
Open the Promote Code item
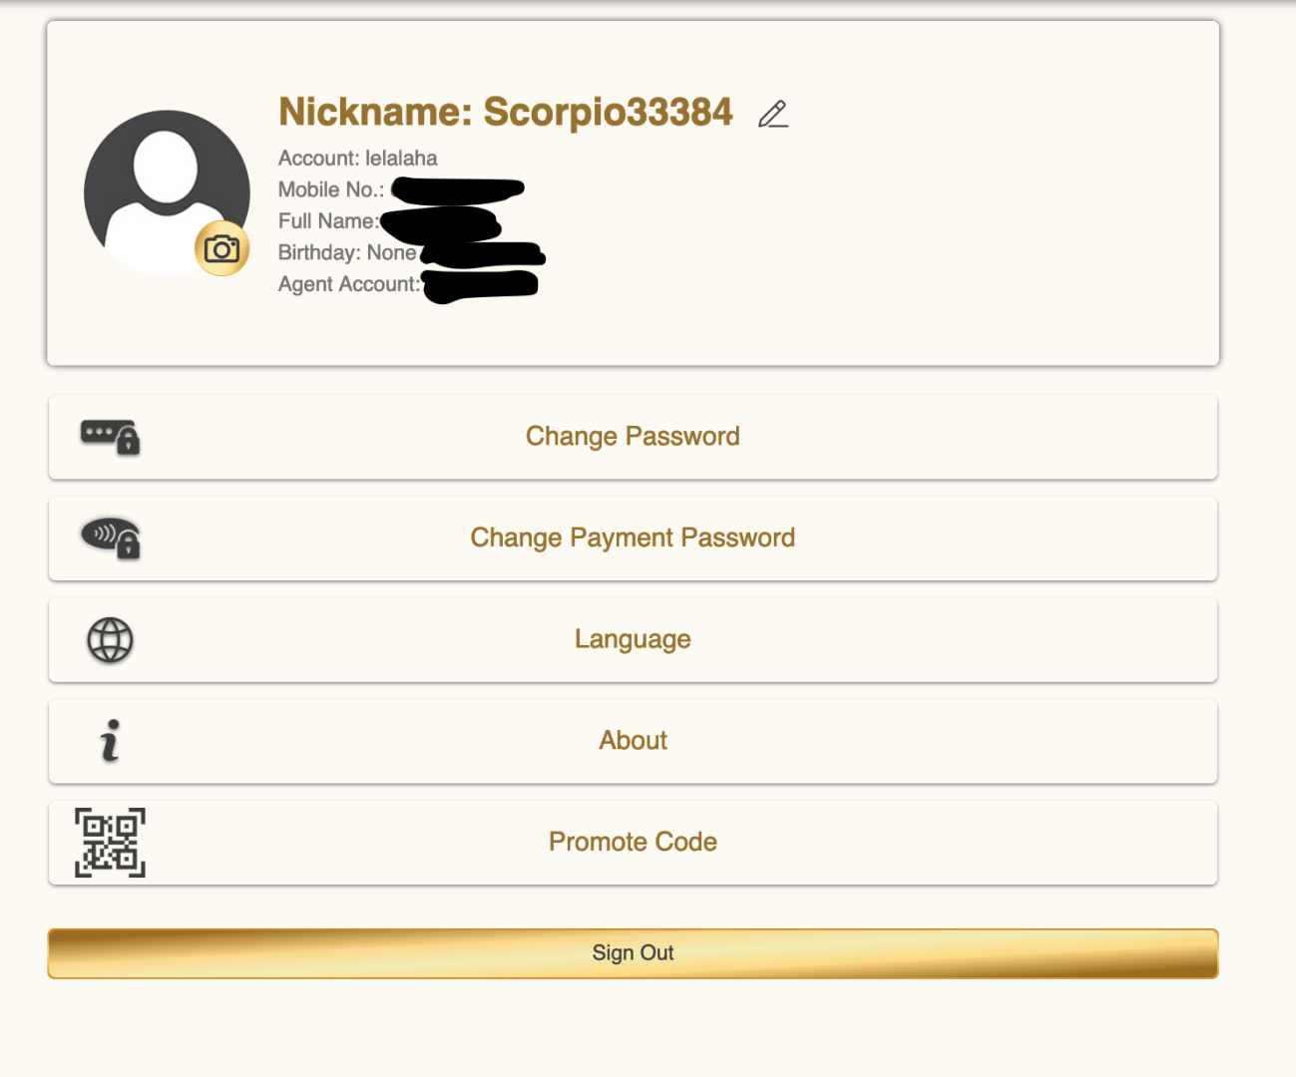[x=633, y=843]
